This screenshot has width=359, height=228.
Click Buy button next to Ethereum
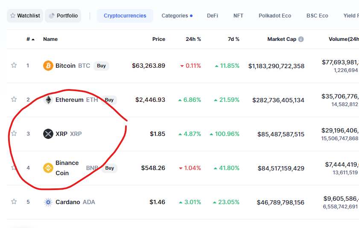(109, 100)
